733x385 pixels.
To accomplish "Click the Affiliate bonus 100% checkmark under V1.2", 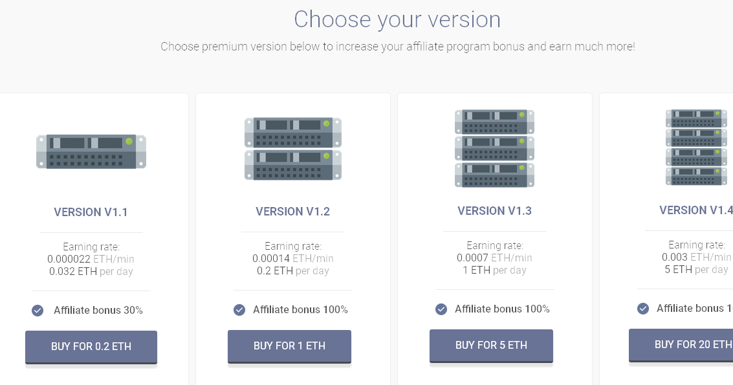I will pos(239,310).
